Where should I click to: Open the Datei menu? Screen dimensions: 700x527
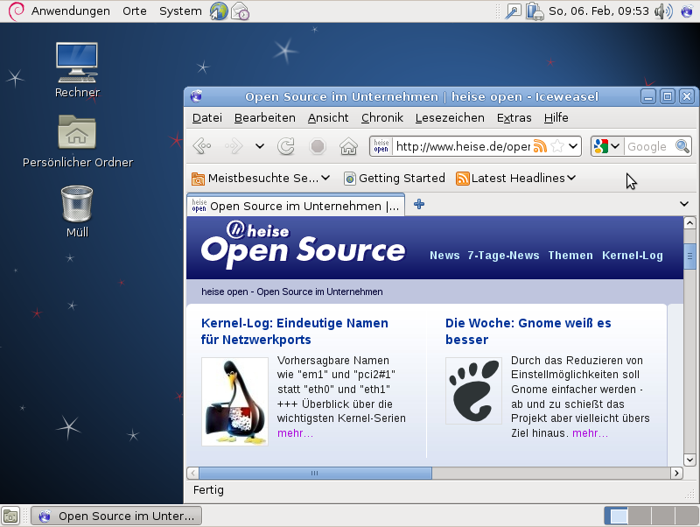tap(207, 118)
